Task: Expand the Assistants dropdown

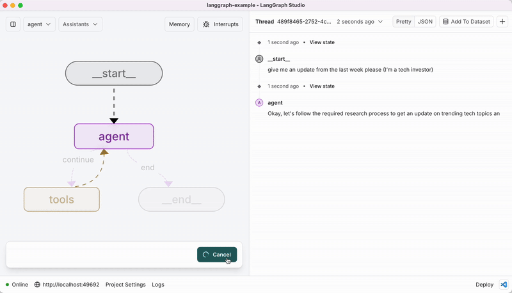Action: (x=81, y=24)
